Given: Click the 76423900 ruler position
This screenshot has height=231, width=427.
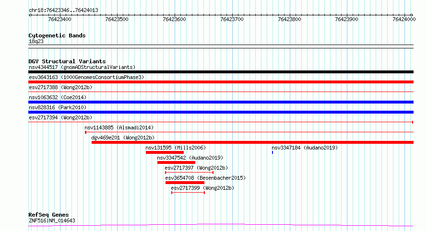Looking at the screenshot, I should 347,19.
